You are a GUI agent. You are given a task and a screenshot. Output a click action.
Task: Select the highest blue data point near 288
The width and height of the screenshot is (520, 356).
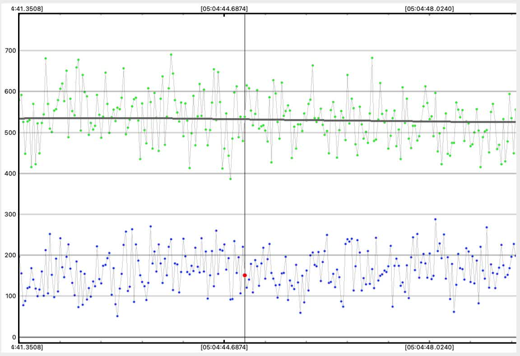[435, 219]
